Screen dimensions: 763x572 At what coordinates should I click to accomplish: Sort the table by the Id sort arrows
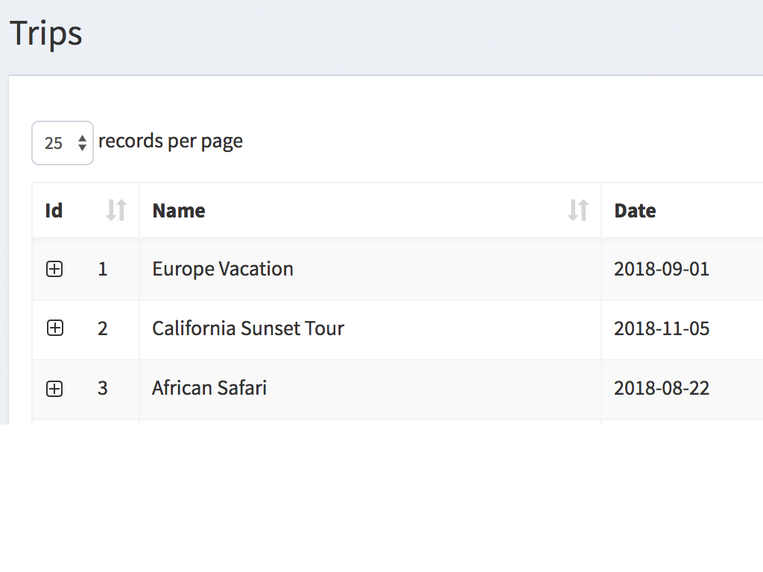116,210
